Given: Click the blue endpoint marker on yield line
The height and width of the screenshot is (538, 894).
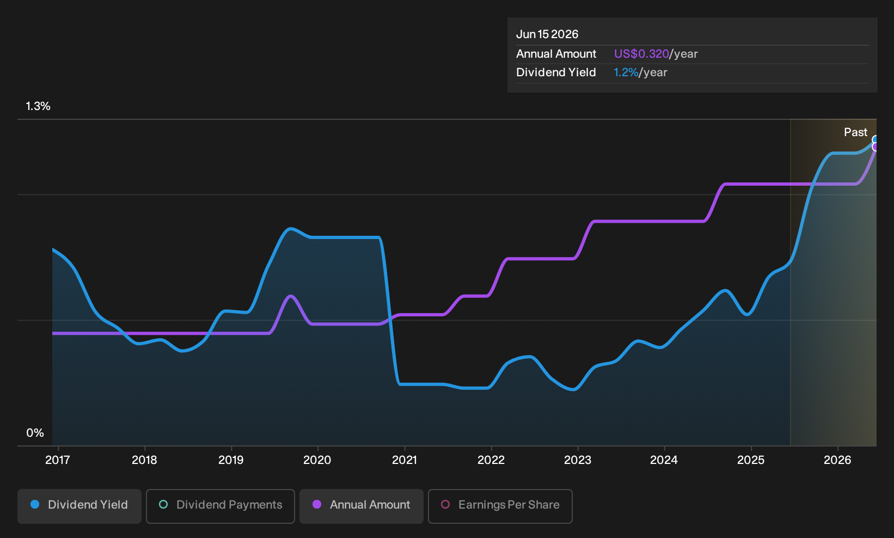Looking at the screenshot, I should [875, 139].
